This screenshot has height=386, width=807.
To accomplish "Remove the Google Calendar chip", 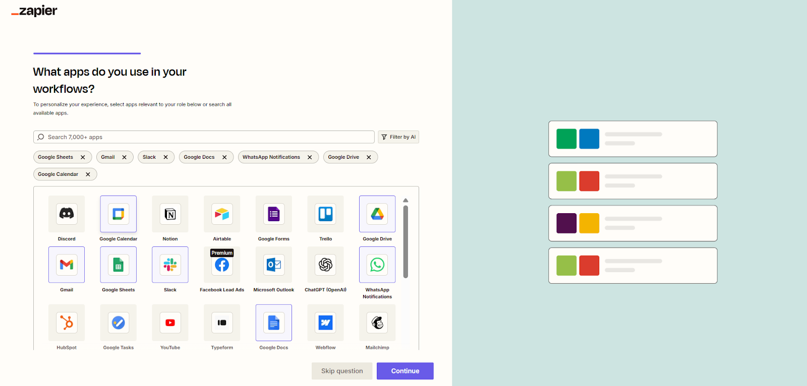I will coord(88,174).
